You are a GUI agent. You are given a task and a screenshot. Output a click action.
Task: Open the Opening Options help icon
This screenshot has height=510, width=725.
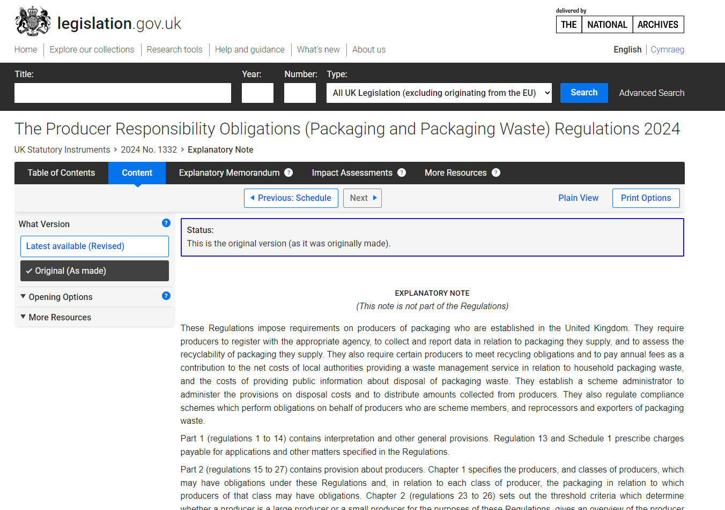pos(166,296)
